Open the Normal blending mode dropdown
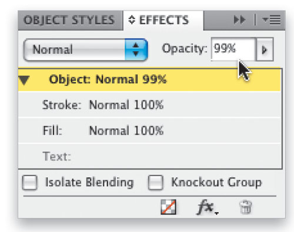This screenshot has height=232, width=294. click(85, 49)
